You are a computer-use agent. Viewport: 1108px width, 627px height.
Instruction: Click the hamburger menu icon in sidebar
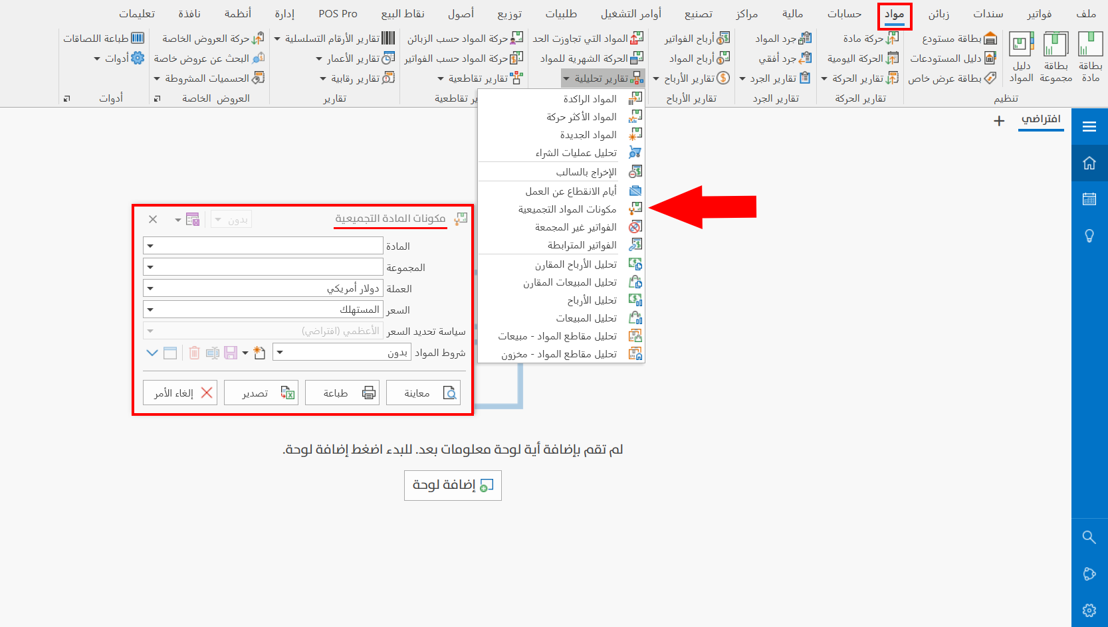coord(1089,126)
